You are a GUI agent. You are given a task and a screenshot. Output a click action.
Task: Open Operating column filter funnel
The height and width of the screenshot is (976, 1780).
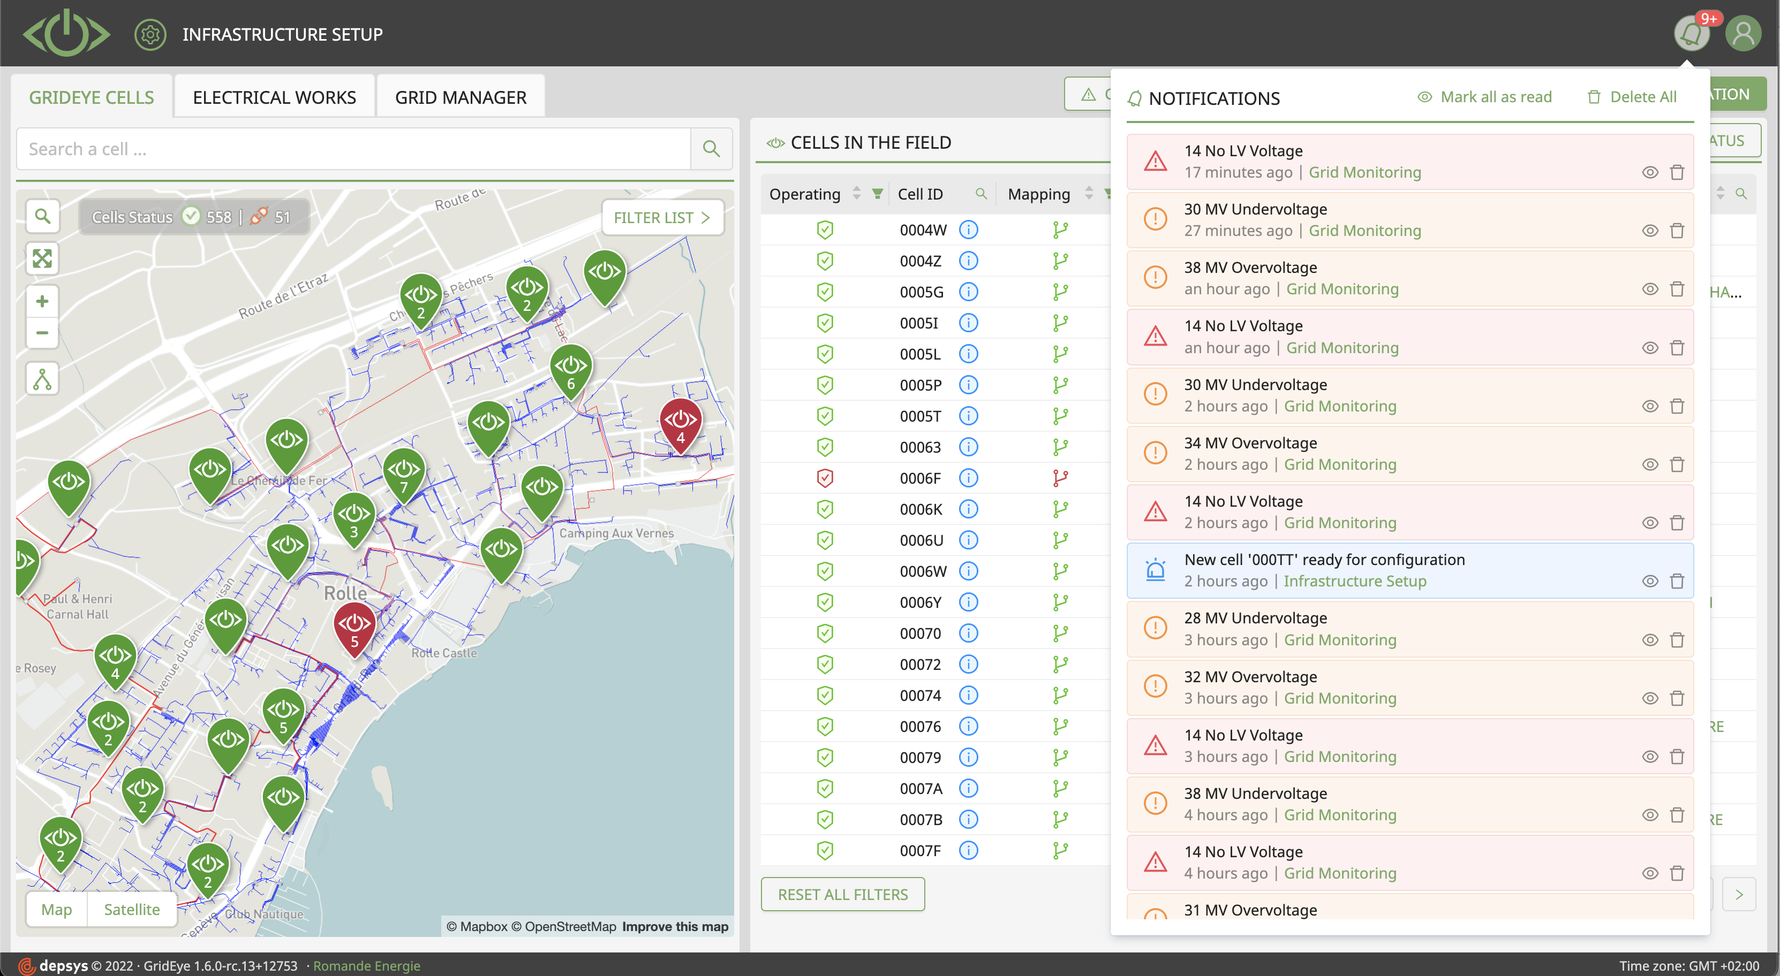coord(877,194)
